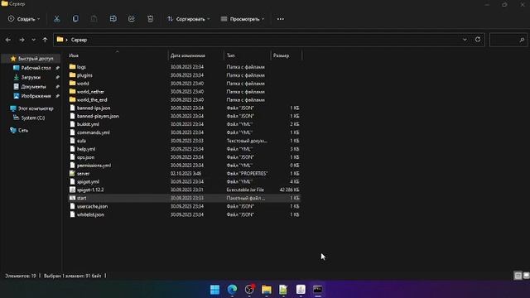Open the Сортировать sort dropdown

tap(189, 19)
